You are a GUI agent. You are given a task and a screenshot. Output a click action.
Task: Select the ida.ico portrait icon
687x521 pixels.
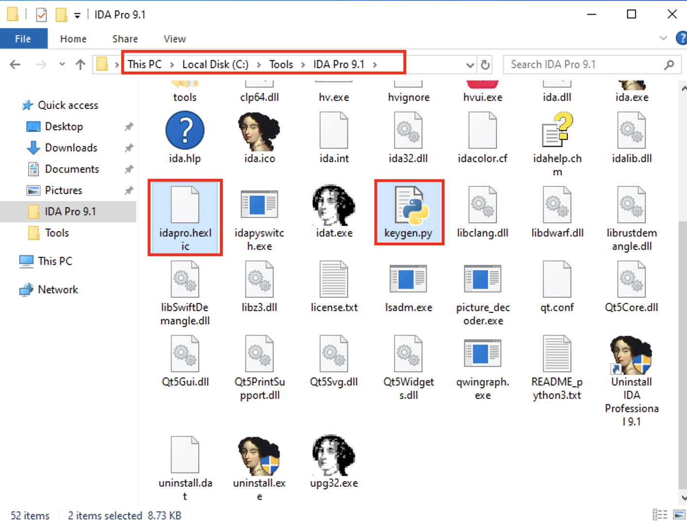tap(259, 131)
